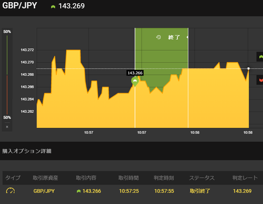This screenshot has height=204, width=263.
Task: Click the 143.262 price axis label
Action: 27,112
